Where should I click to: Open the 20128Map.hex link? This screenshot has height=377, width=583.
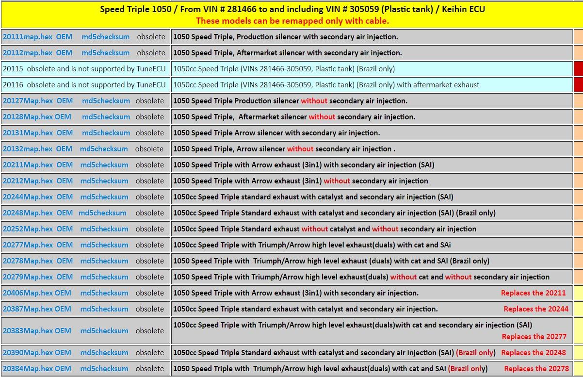(28, 116)
